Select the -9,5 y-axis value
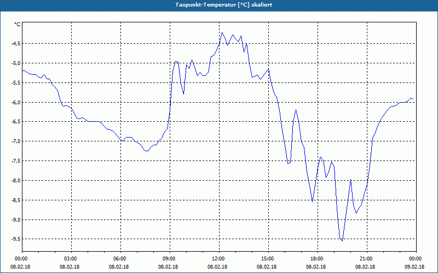 [15, 239]
